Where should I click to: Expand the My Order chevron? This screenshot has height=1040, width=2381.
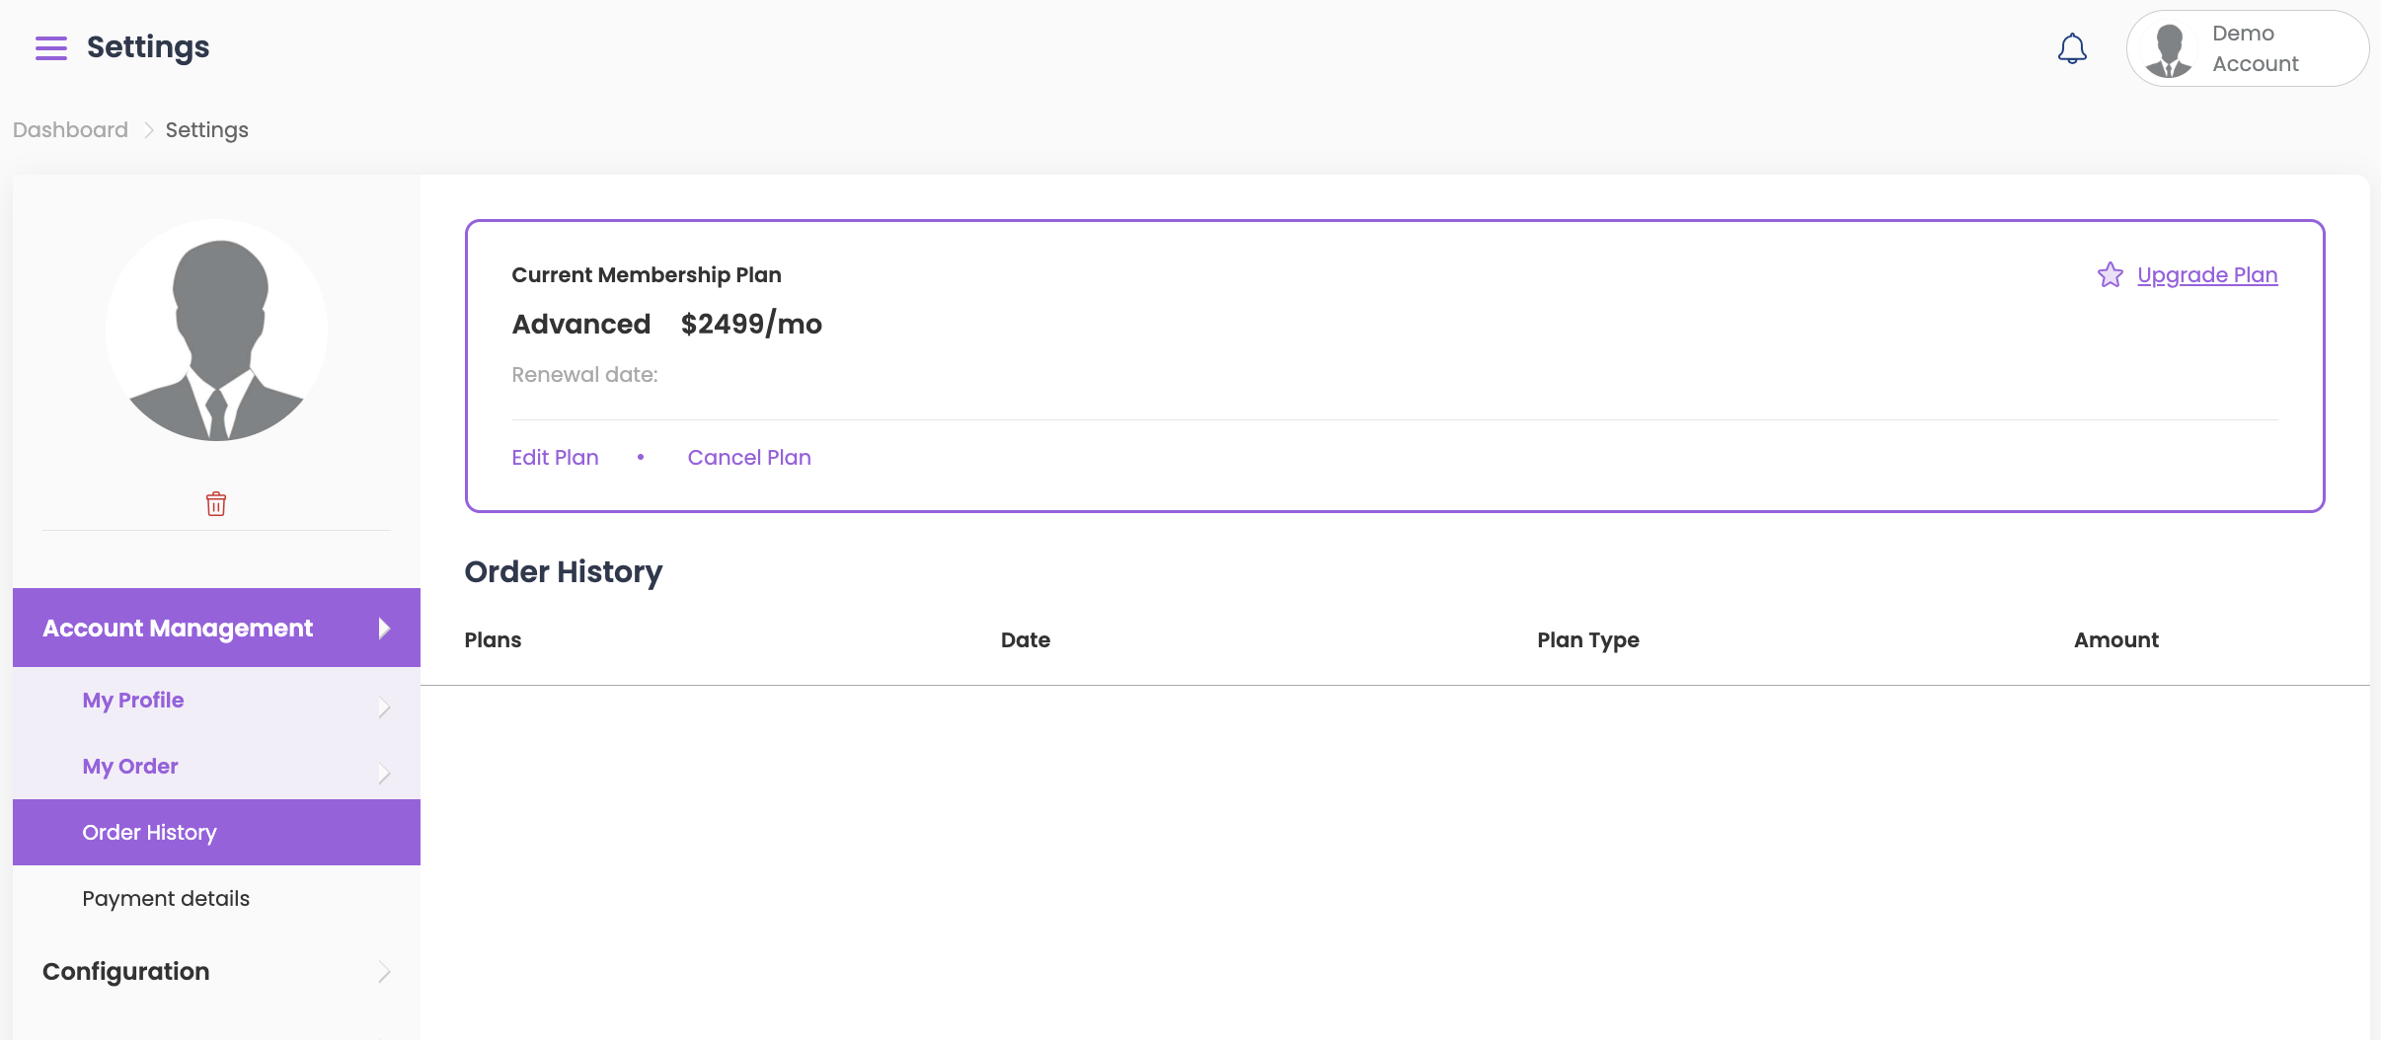point(384,774)
